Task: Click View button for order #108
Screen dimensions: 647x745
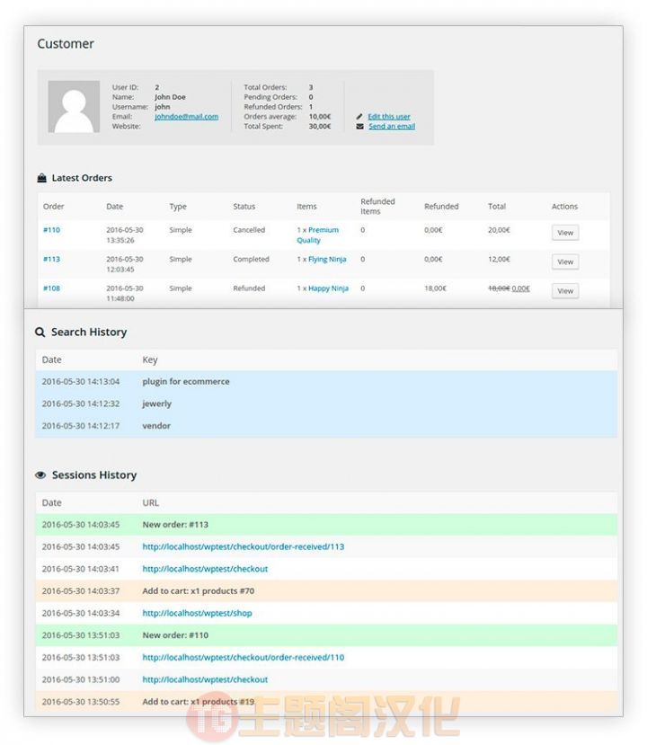Action: pos(565,291)
